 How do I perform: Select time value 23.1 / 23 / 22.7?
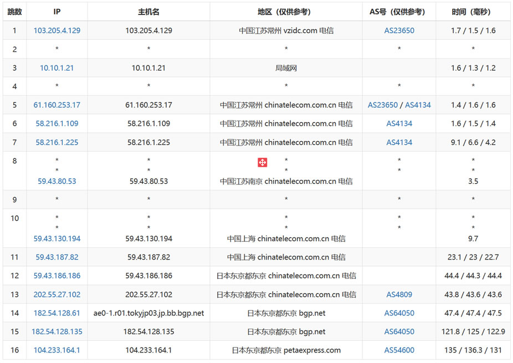tap(473, 257)
